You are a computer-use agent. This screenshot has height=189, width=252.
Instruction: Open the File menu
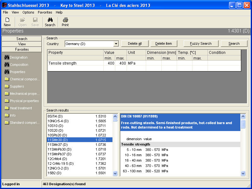5,12
